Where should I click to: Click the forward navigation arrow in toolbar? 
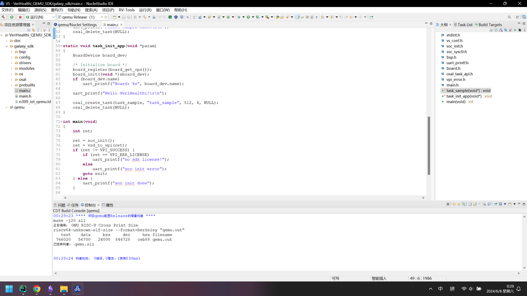tap(360, 17)
